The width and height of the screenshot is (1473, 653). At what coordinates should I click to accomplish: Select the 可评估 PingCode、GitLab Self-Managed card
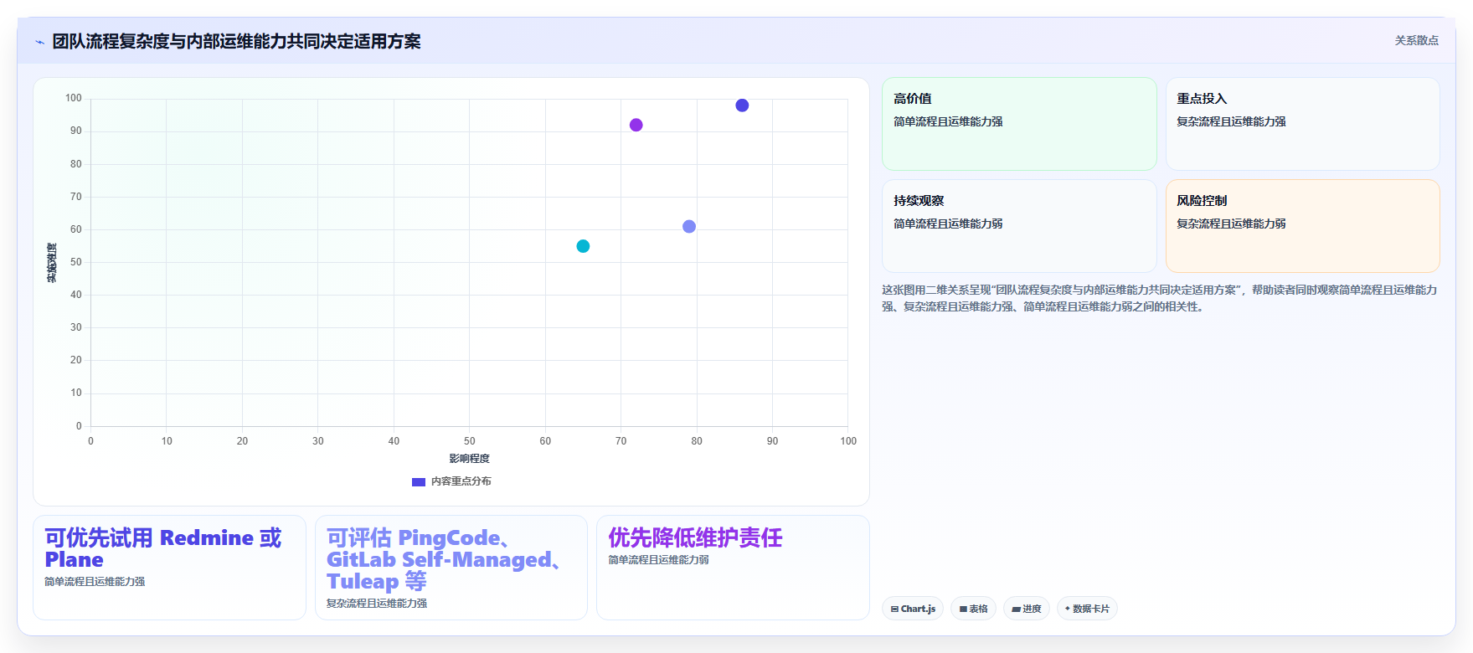pos(451,568)
